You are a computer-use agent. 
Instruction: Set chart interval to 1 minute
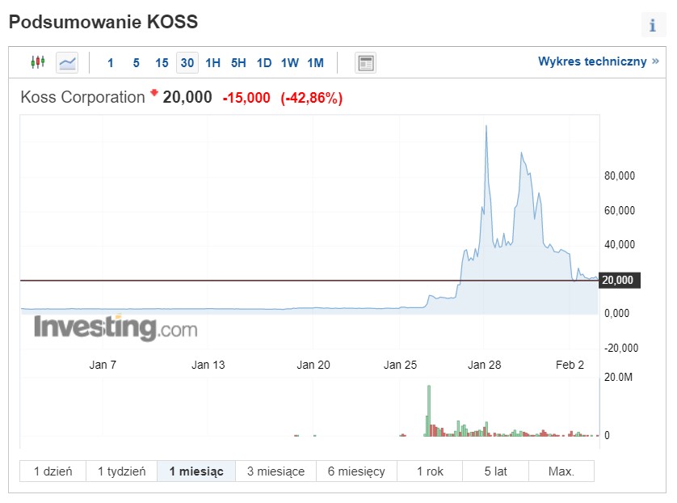point(111,63)
